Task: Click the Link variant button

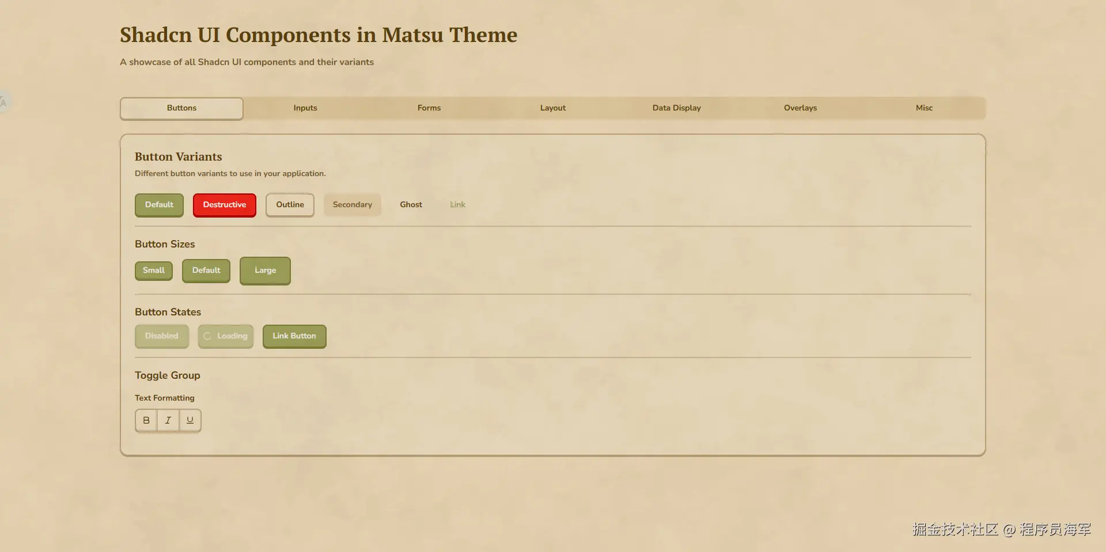Action: [457, 205]
